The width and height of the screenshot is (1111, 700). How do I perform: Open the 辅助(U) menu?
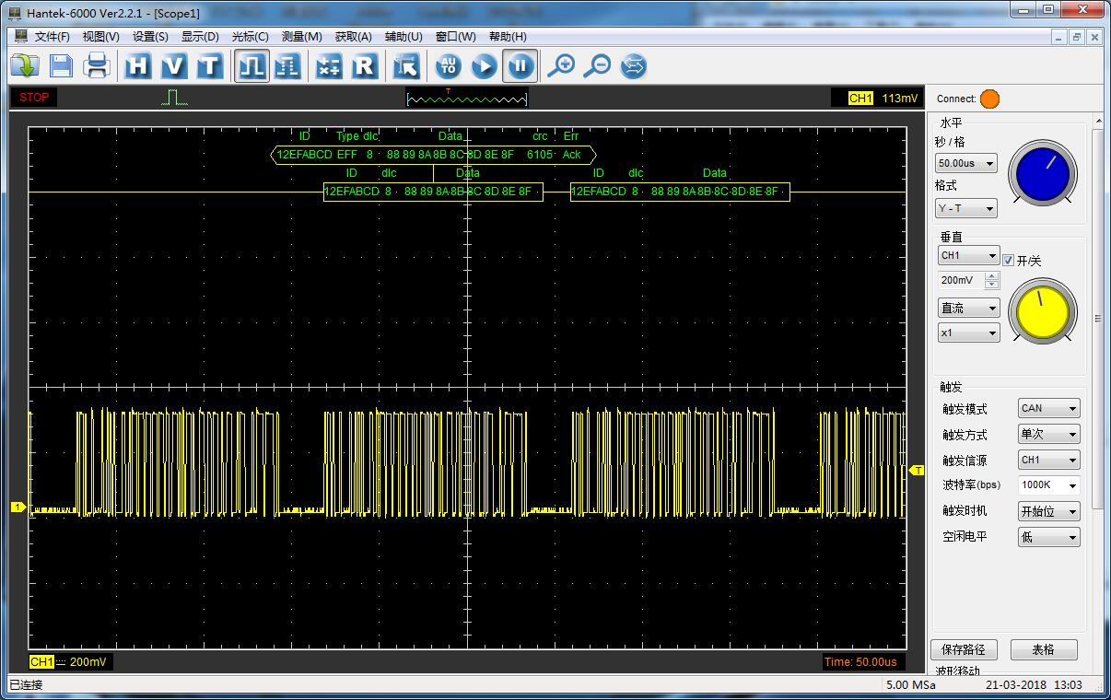tap(403, 37)
